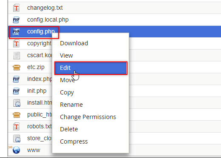Image resolution: width=221 pixels, height=158 pixels.
Task: Choose Delete in the context menu
Action: click(69, 129)
